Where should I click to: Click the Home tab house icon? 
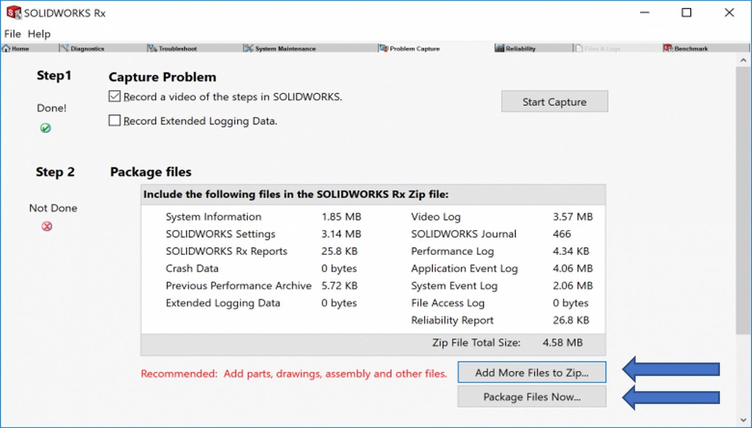tap(6, 48)
